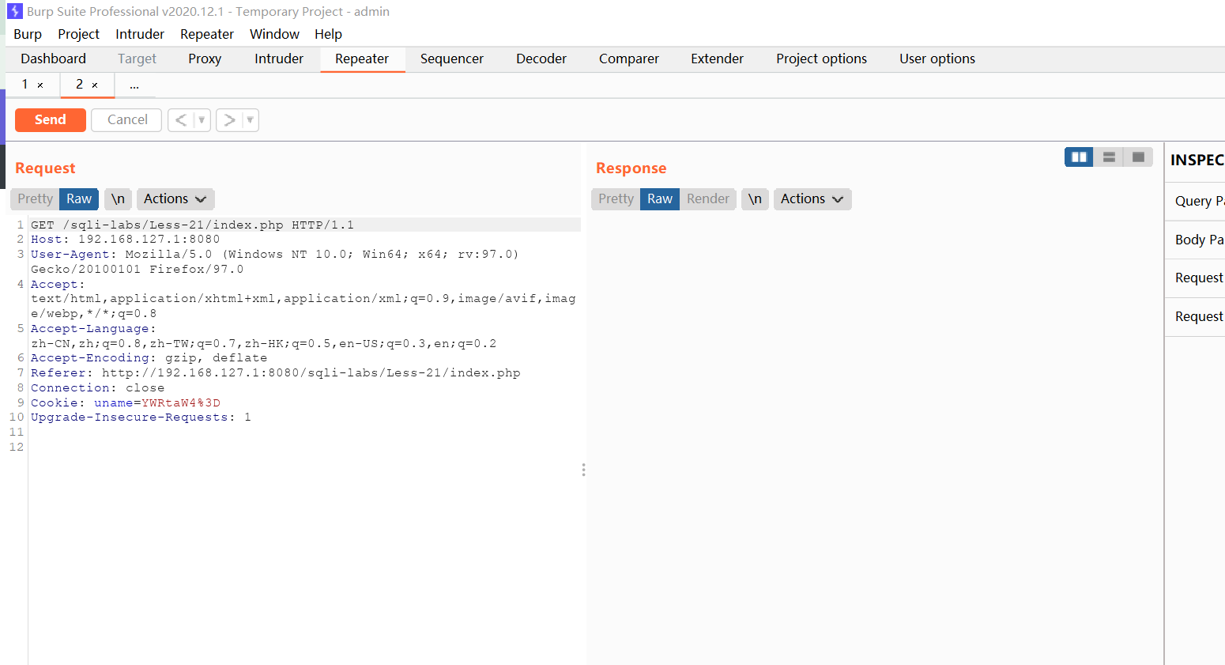Click the "Upgrade-Insecure-Requests: 1" header line
The height and width of the screenshot is (665, 1225).
141,417
